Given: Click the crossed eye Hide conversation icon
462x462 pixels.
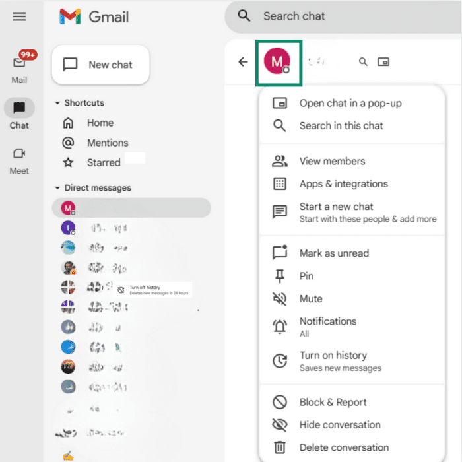Looking at the screenshot, I should (x=280, y=425).
